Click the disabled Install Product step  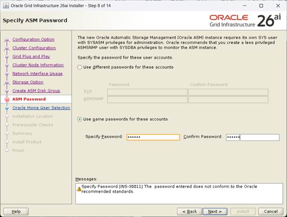(27, 142)
